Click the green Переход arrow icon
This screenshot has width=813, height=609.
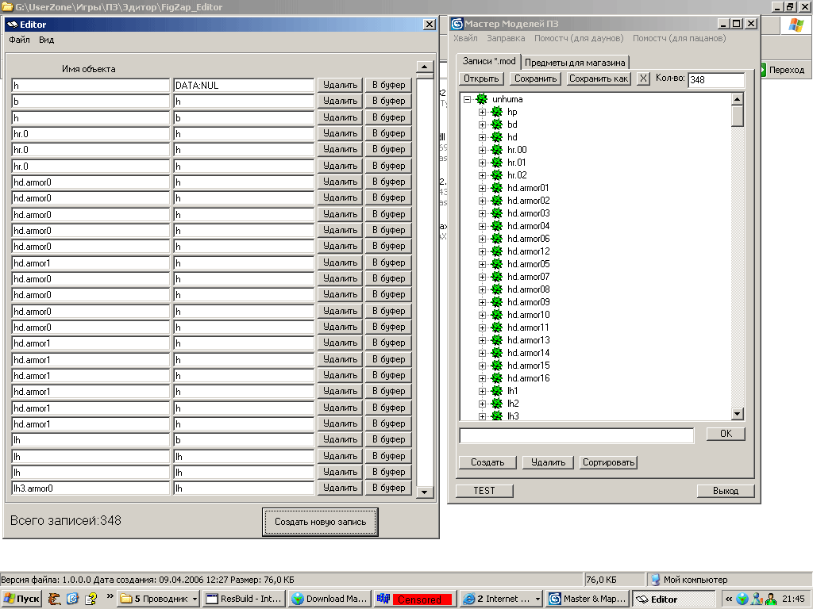point(763,70)
